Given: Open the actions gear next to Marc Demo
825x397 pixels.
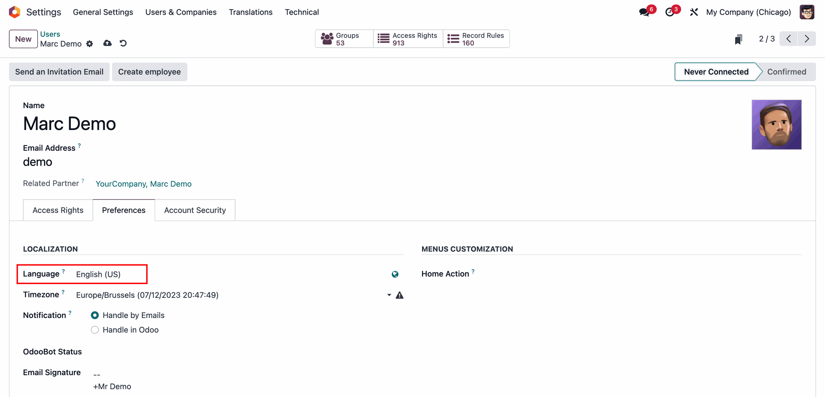Looking at the screenshot, I should (x=89, y=44).
